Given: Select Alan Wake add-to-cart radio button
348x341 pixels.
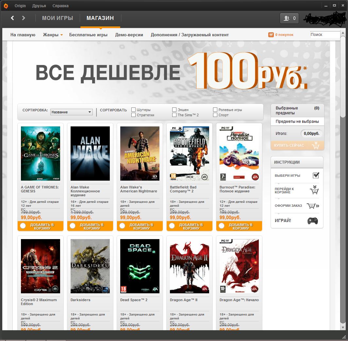Looking at the screenshot, I should (x=73, y=226).
